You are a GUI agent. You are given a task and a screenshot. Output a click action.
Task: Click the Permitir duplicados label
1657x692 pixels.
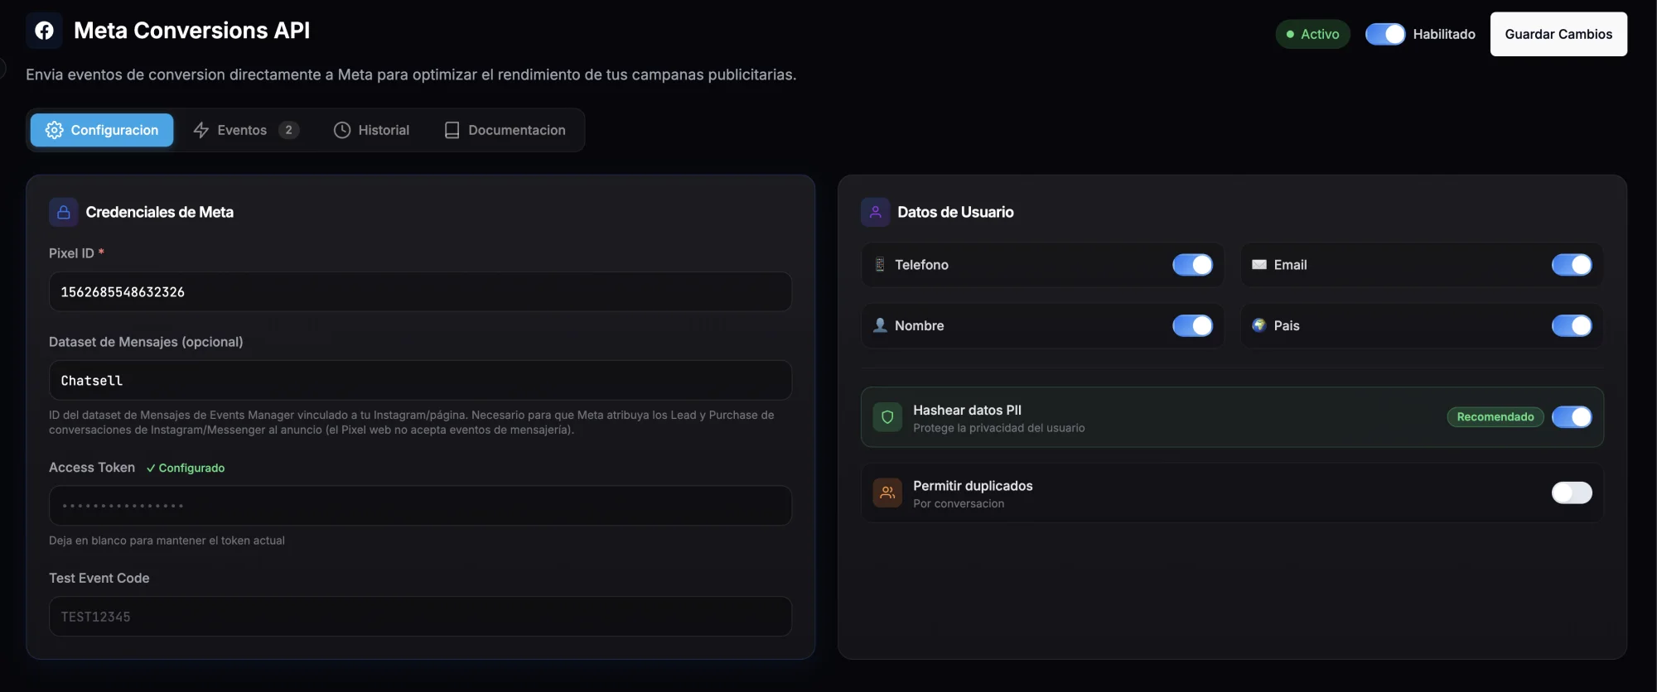click(x=973, y=486)
